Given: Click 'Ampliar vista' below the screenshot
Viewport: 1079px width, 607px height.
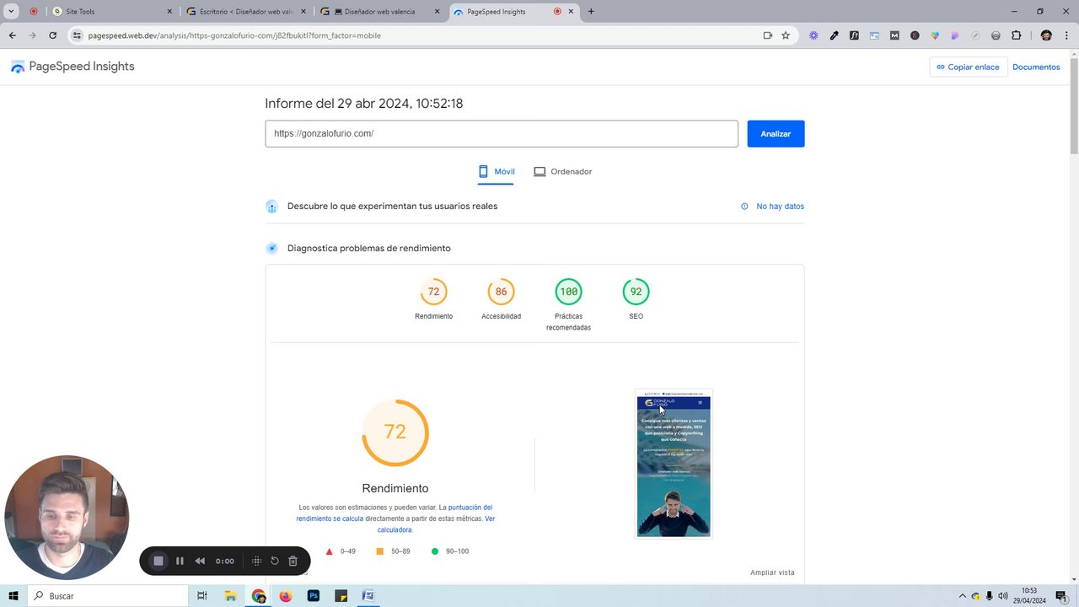Looking at the screenshot, I should coord(772,572).
